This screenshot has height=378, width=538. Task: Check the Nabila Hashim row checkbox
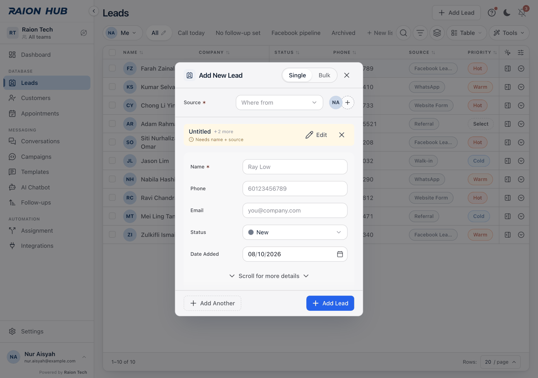tap(112, 179)
